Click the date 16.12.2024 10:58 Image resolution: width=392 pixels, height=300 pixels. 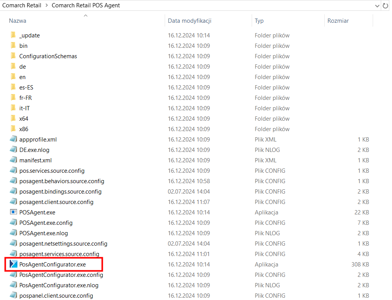point(189,181)
